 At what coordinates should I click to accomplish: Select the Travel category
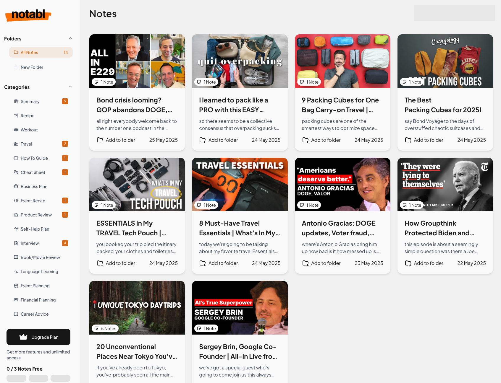(41, 144)
